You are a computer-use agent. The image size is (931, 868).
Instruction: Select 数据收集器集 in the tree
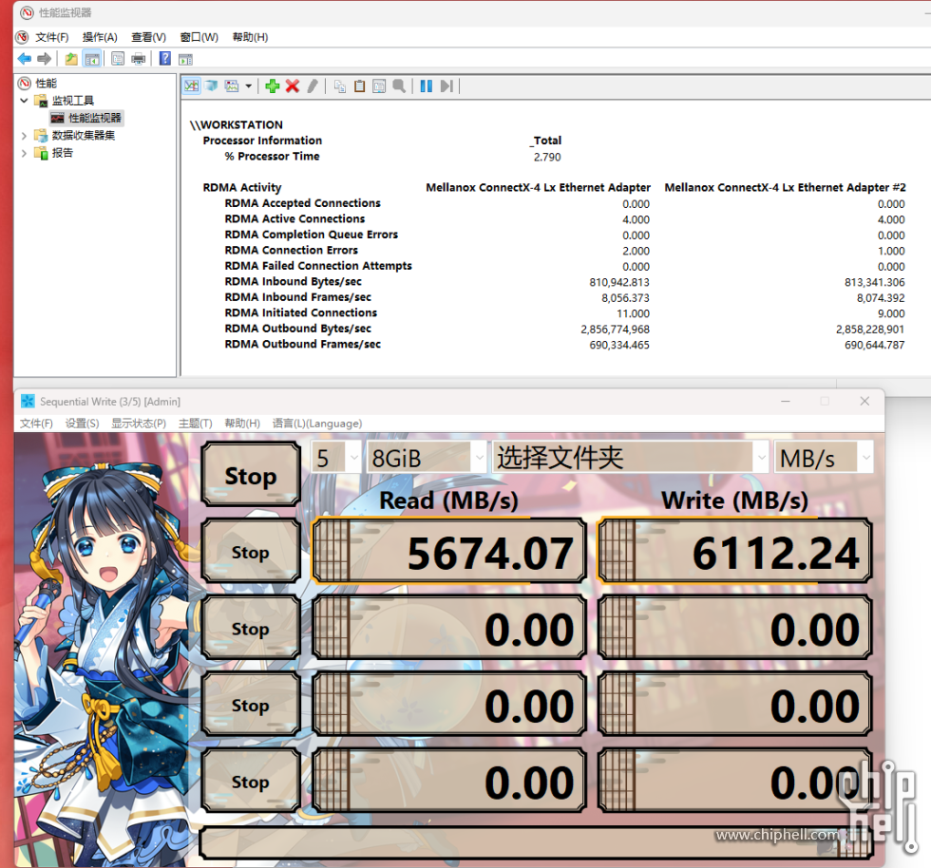click(x=84, y=136)
